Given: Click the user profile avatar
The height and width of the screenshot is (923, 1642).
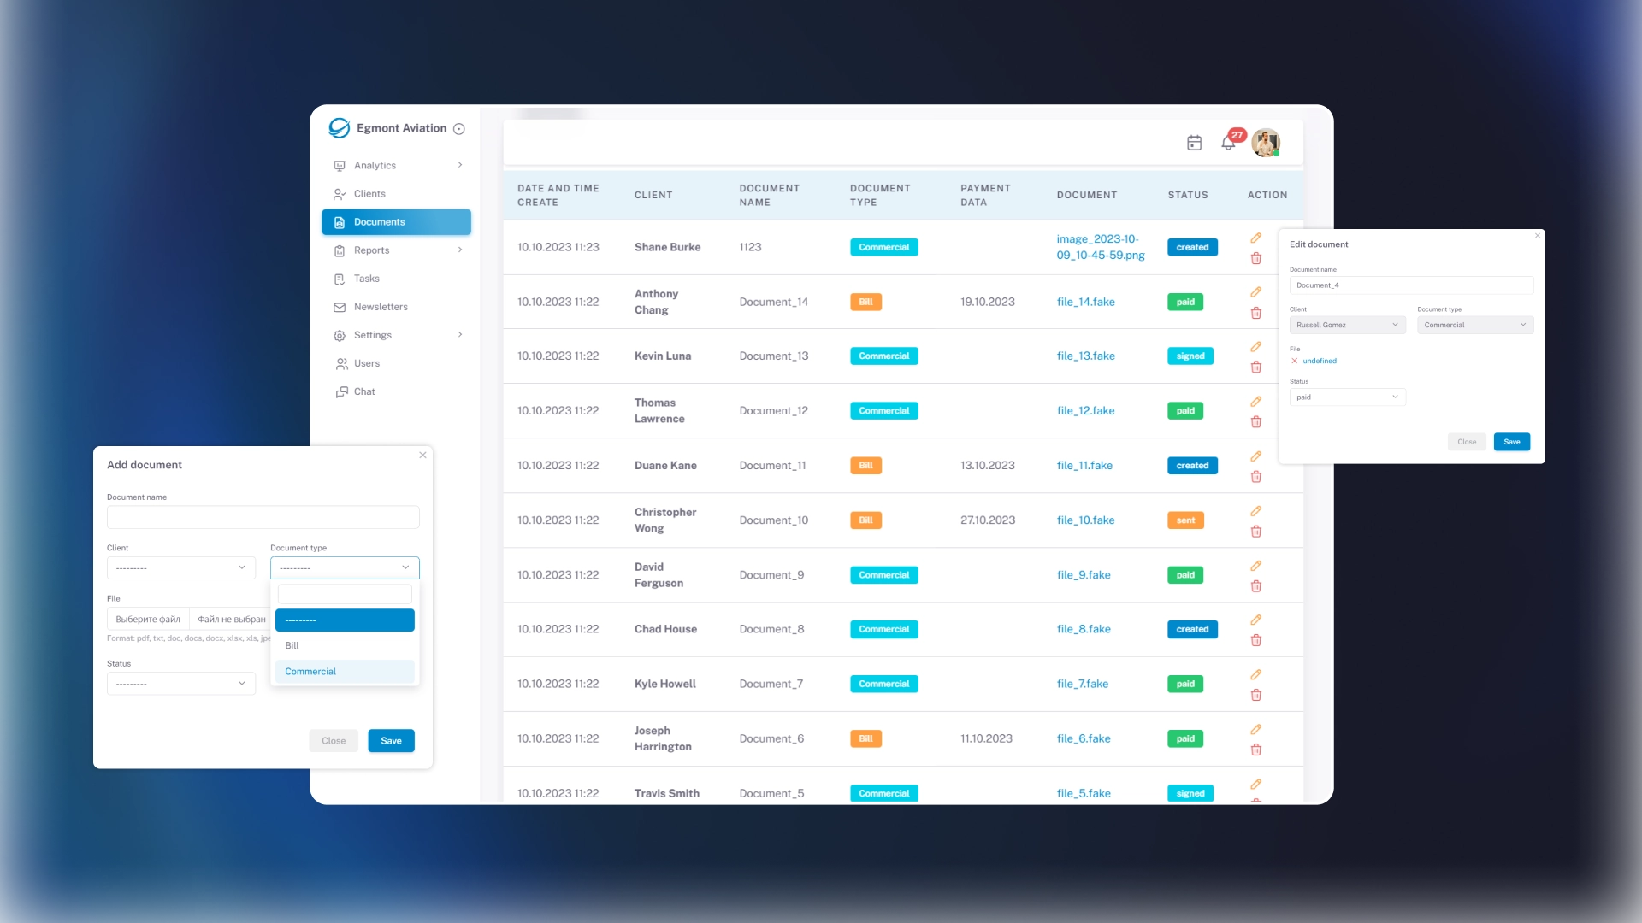Looking at the screenshot, I should tap(1265, 143).
